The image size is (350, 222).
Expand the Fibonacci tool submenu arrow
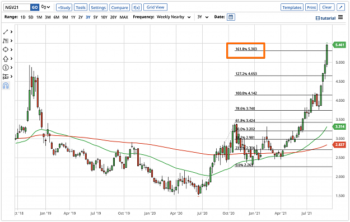click(x=11, y=41)
